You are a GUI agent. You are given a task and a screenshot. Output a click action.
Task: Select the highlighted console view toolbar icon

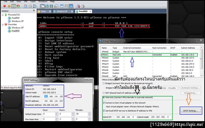(71, 6)
